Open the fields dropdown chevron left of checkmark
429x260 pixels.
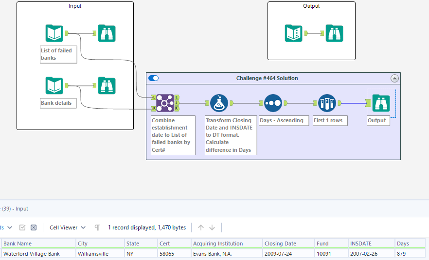pyautogui.click(x=10, y=227)
